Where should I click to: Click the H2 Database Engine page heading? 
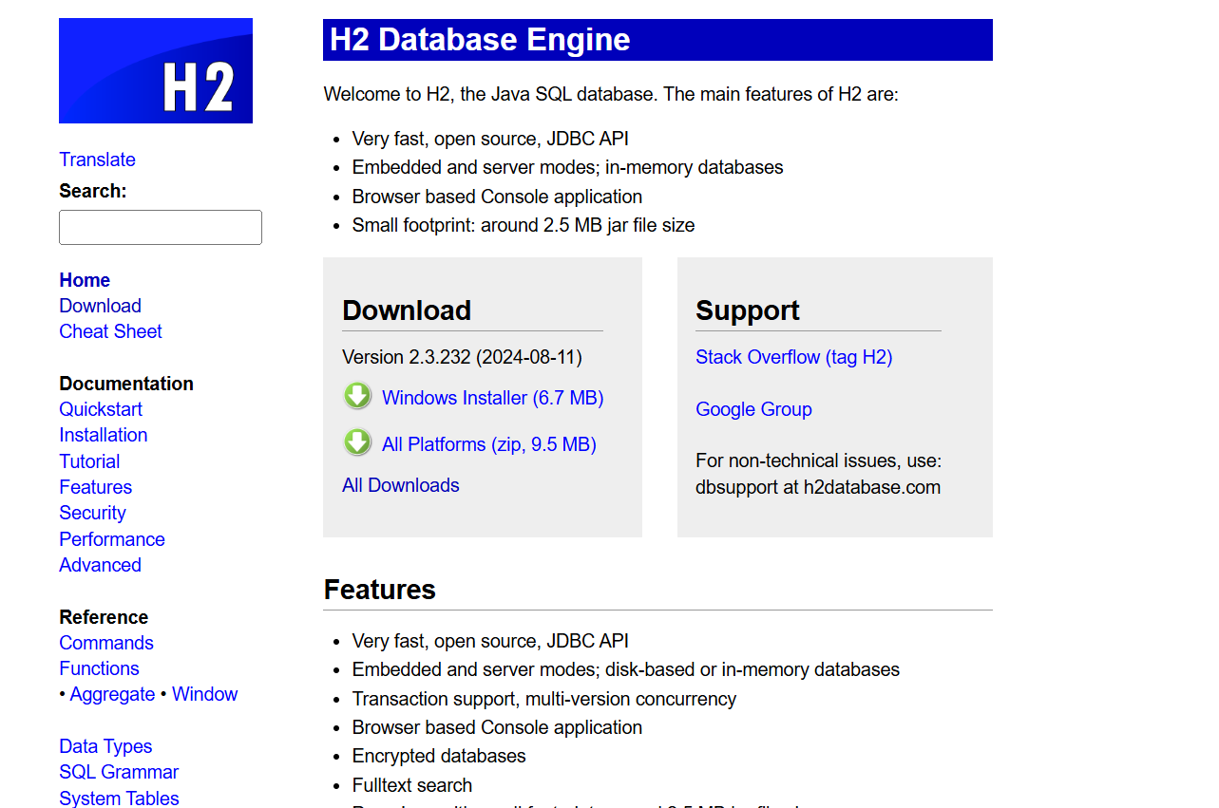point(657,40)
